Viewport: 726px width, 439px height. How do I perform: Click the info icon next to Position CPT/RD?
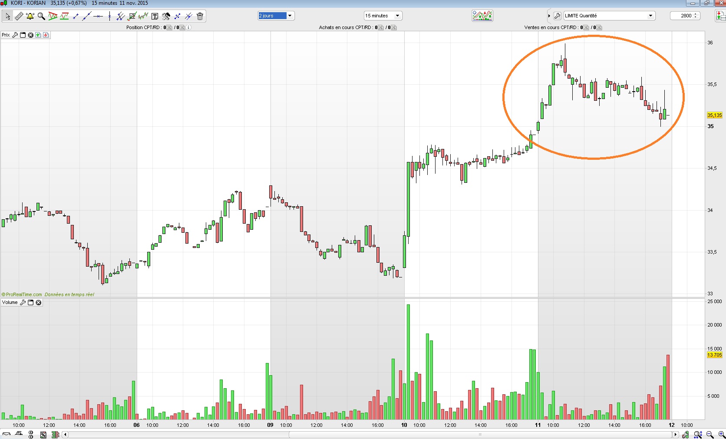[x=188, y=27]
